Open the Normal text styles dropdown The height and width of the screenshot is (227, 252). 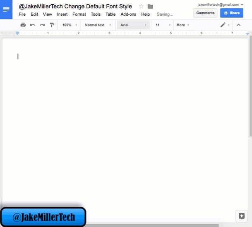(x=98, y=25)
